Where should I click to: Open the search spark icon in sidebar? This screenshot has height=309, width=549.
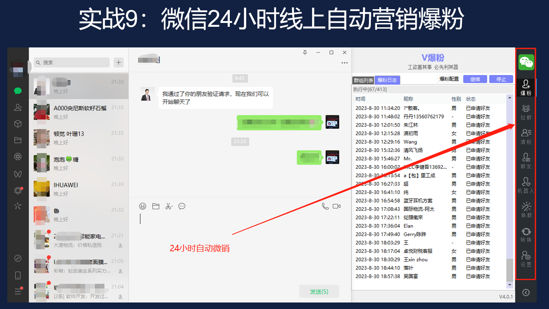click(18, 207)
